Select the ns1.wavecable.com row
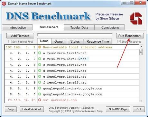The width and height of the screenshot is (148, 117). pos(72,100)
